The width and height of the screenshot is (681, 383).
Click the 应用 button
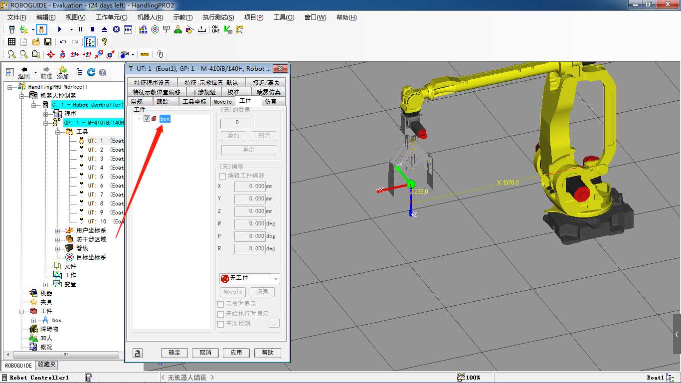(x=236, y=353)
